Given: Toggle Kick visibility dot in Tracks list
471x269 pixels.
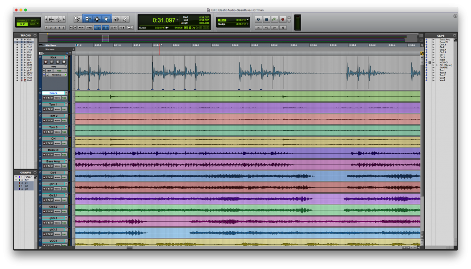Looking at the screenshot, I should coord(17,39).
